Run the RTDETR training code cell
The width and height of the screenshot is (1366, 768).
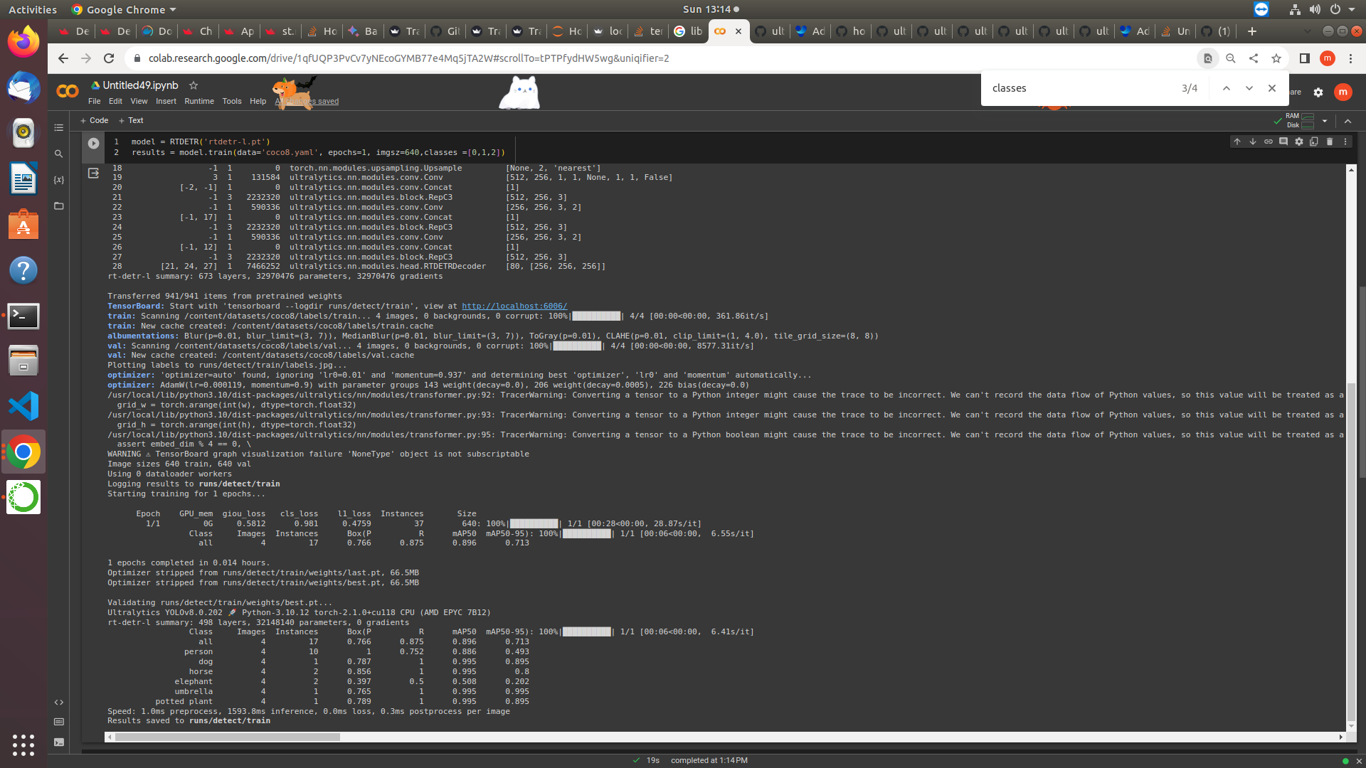coord(93,143)
